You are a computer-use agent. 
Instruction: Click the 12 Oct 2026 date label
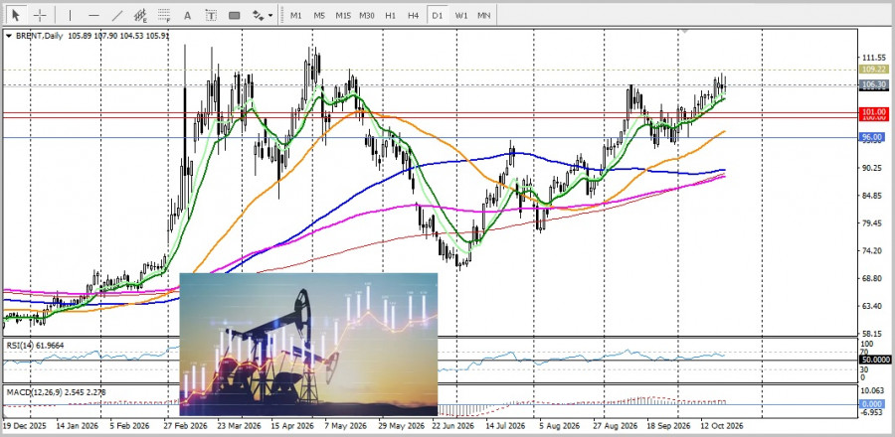pos(722,426)
